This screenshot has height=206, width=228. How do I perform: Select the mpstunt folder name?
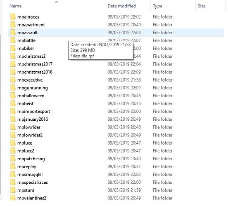[x=26, y=190]
